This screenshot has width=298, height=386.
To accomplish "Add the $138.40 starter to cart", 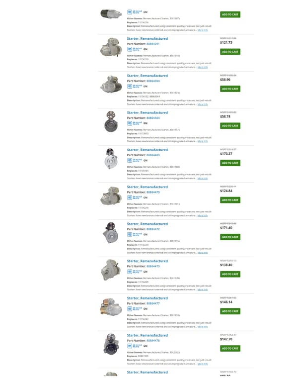I will [x=230, y=274].
